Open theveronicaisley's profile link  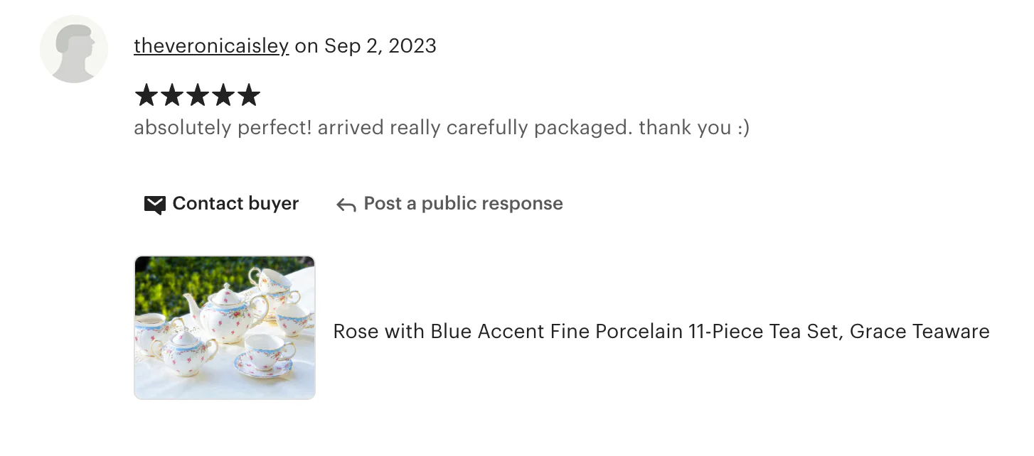pos(211,46)
